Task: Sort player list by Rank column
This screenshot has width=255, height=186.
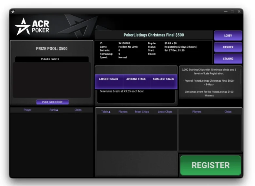Action: 54,110
